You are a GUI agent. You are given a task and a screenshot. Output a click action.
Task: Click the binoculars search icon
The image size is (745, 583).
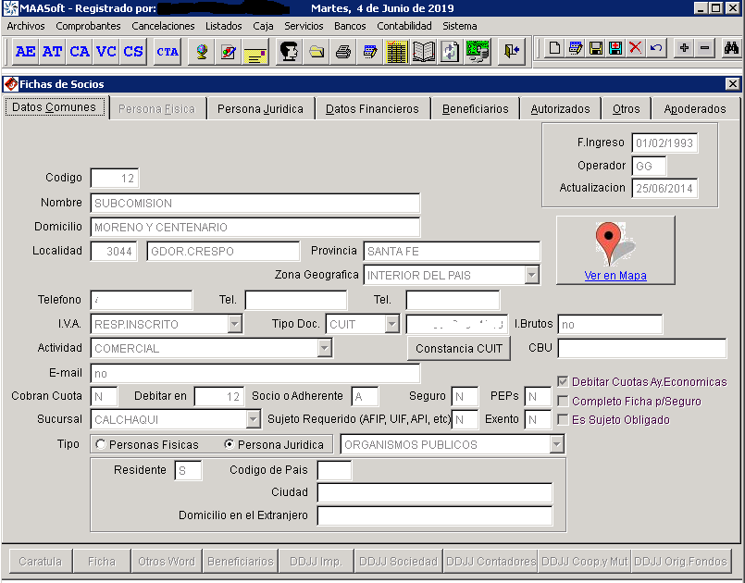(x=731, y=48)
